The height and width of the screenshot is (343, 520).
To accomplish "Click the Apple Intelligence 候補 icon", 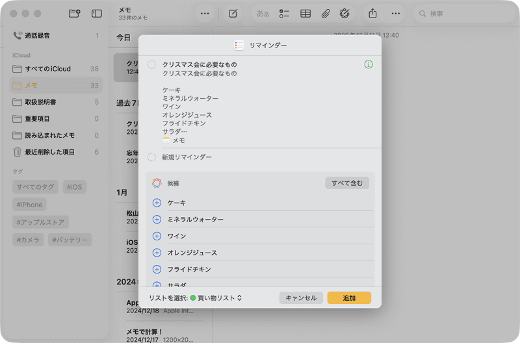I will [157, 183].
